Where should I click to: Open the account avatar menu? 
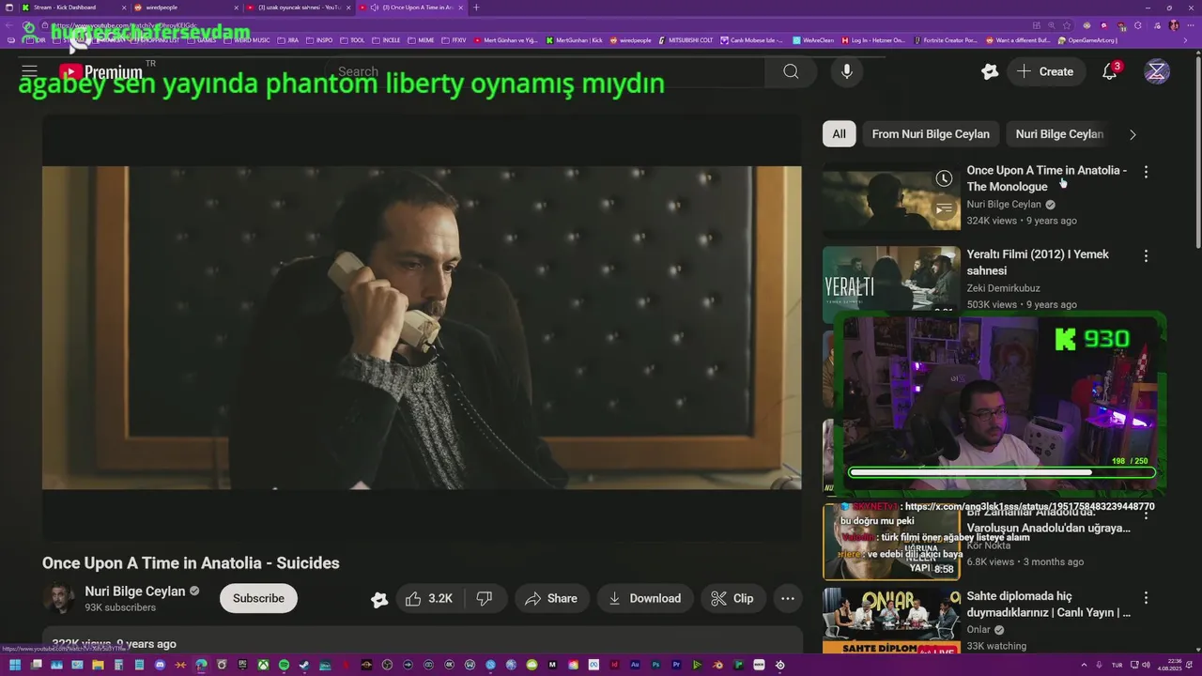click(x=1157, y=71)
